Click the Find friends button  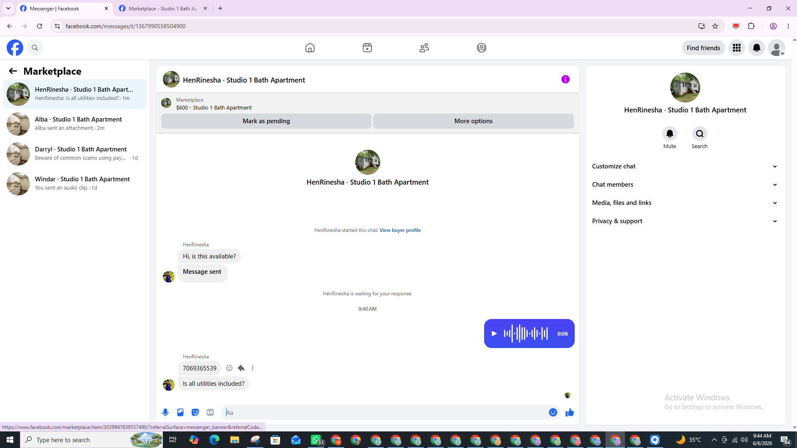tap(704, 48)
